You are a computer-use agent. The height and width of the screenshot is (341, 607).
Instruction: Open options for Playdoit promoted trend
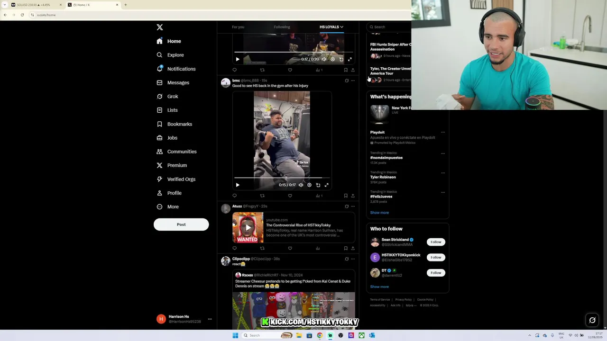point(443,133)
